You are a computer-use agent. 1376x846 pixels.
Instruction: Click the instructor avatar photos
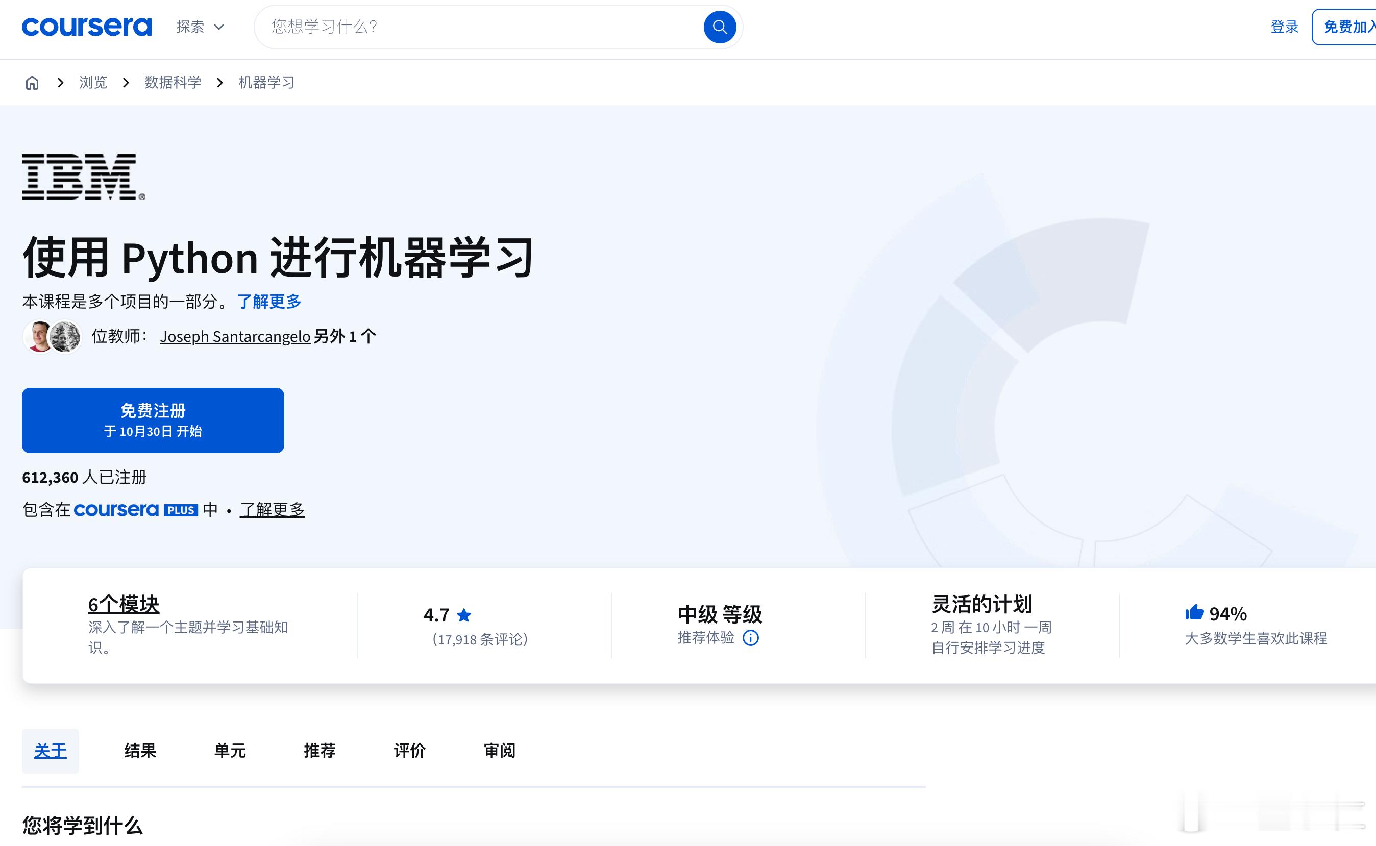click(53, 336)
